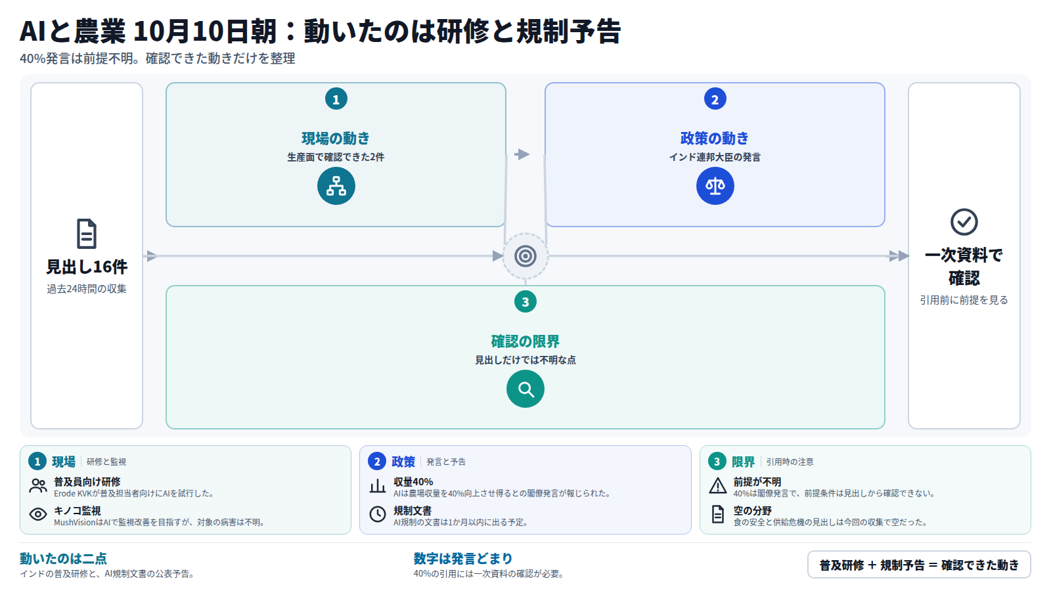Click number 1 badge next to 現場 legend
Viewport: 1051px width, 591px height.
[x=37, y=462]
